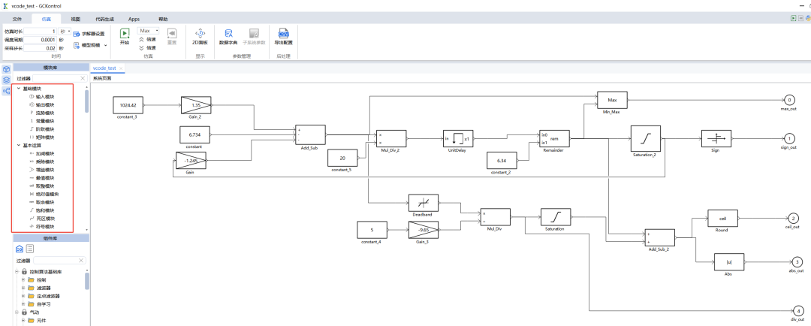Click the 仿真时长 simulation duration input field
Image resolution: width=811 pixels, height=326 pixels.
point(41,31)
